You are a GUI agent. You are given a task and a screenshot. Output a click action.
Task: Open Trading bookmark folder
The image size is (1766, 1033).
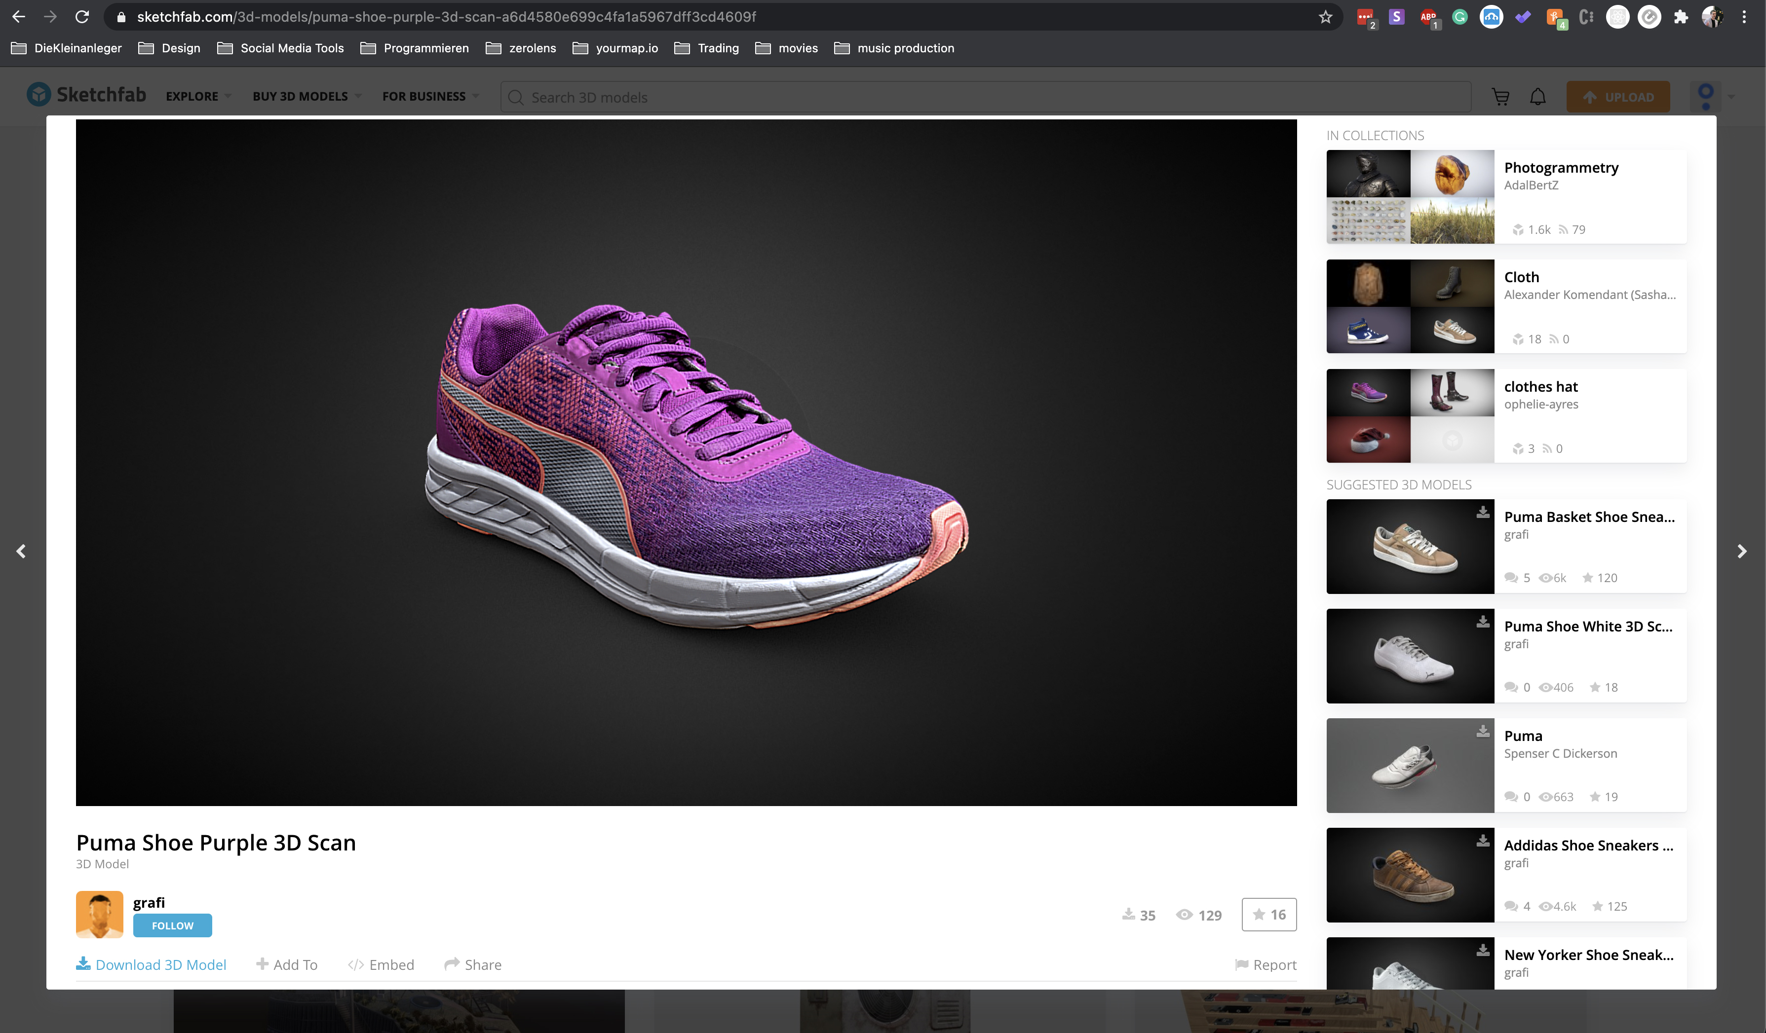[x=706, y=48]
